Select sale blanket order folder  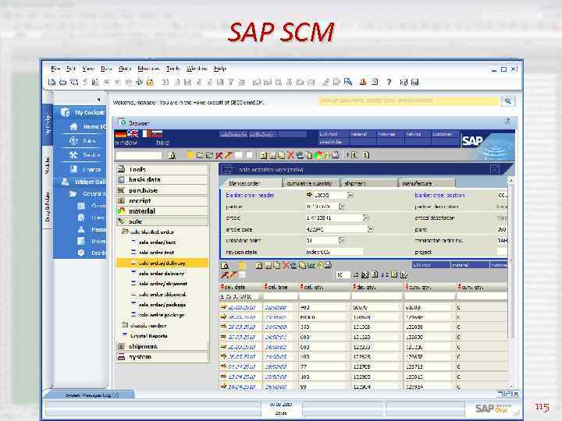[x=151, y=232]
